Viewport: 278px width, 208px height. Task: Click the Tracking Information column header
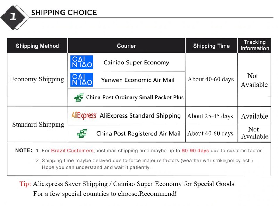pos(254,46)
